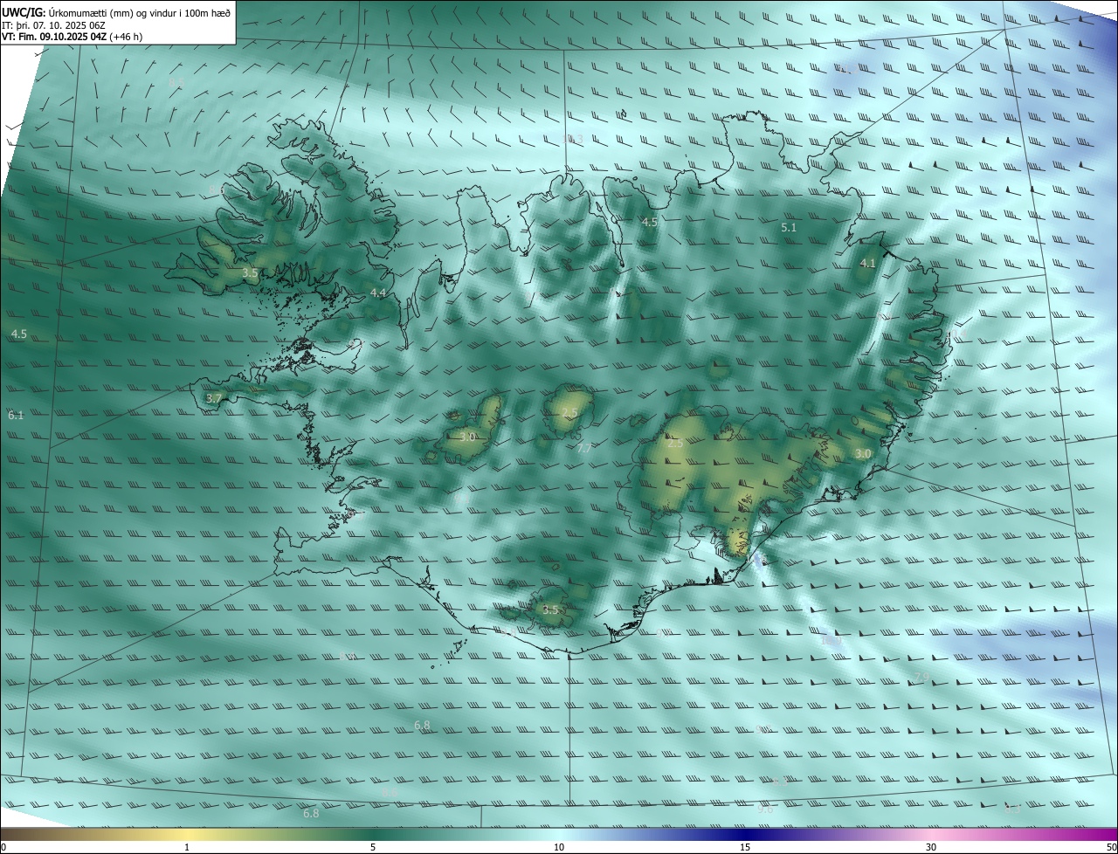This screenshot has width=1118, height=854.
Task: Click the VT: Fim. 09.10.2025 04Z (+46 h) line
Action: click(x=72, y=37)
